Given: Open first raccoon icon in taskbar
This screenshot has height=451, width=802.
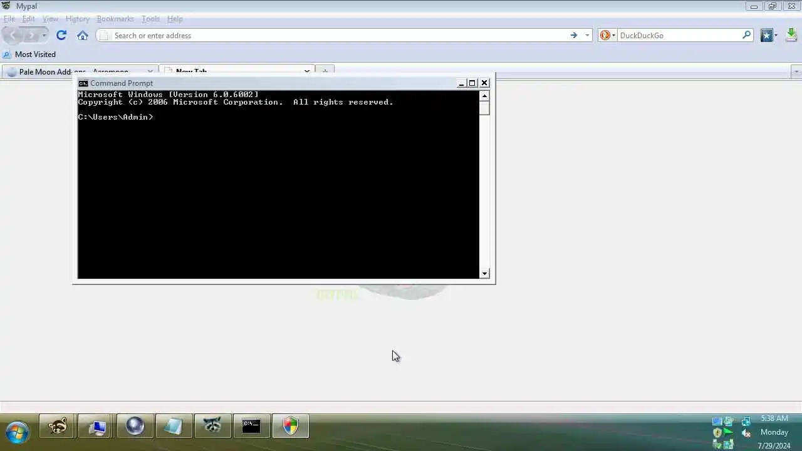Looking at the screenshot, I should point(58,426).
